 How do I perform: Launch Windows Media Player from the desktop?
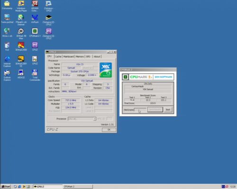tap(21, 6)
